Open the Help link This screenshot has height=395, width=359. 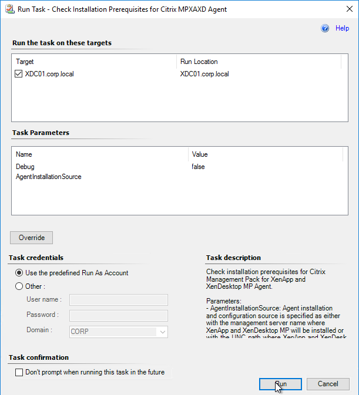342,28
